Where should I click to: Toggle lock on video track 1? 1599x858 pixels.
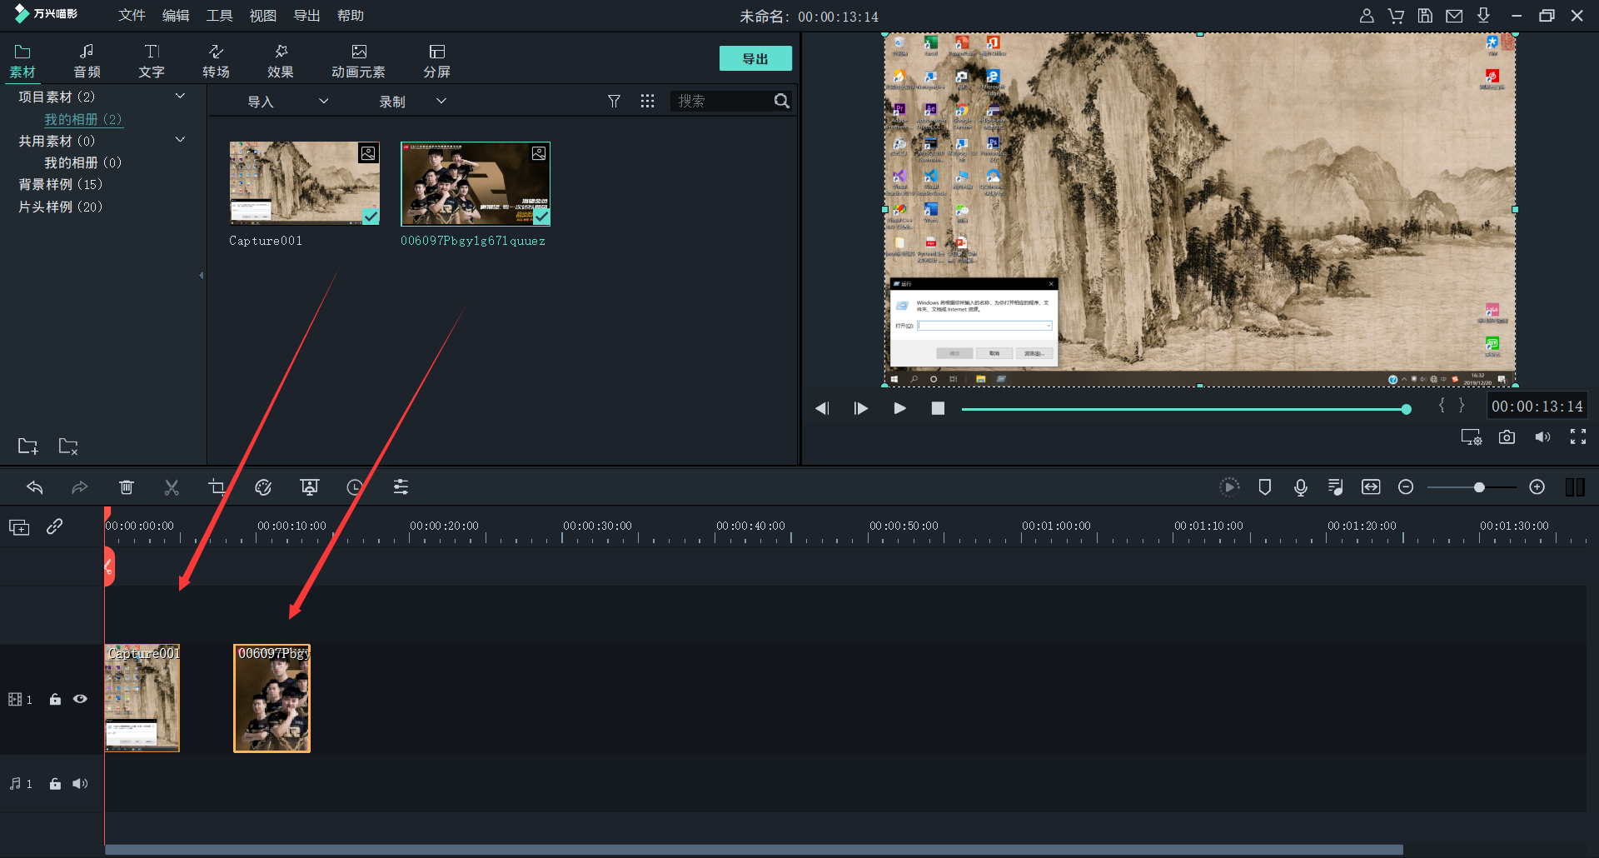55,699
